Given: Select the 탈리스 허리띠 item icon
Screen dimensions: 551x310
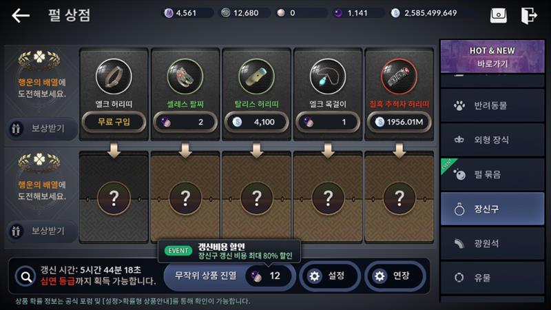Looking at the screenshot, I should [x=256, y=76].
